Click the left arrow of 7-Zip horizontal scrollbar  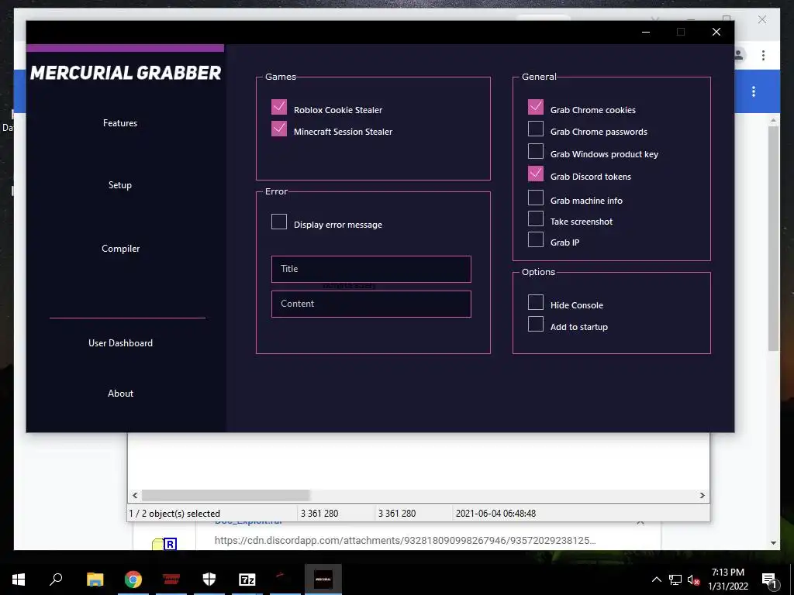click(135, 495)
